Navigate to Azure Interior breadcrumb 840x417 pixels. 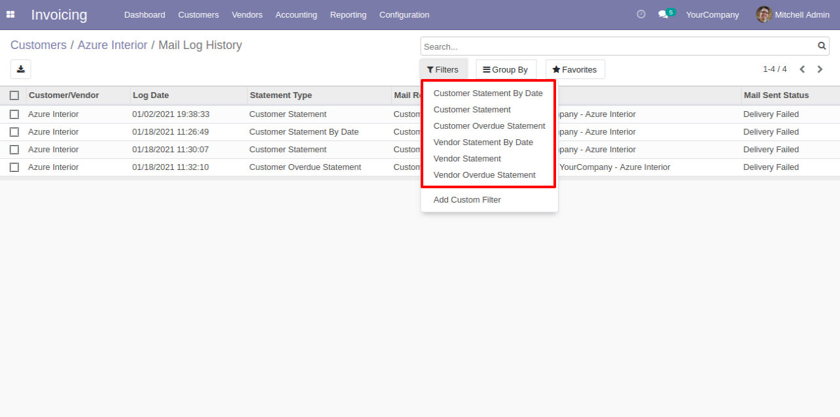[113, 45]
